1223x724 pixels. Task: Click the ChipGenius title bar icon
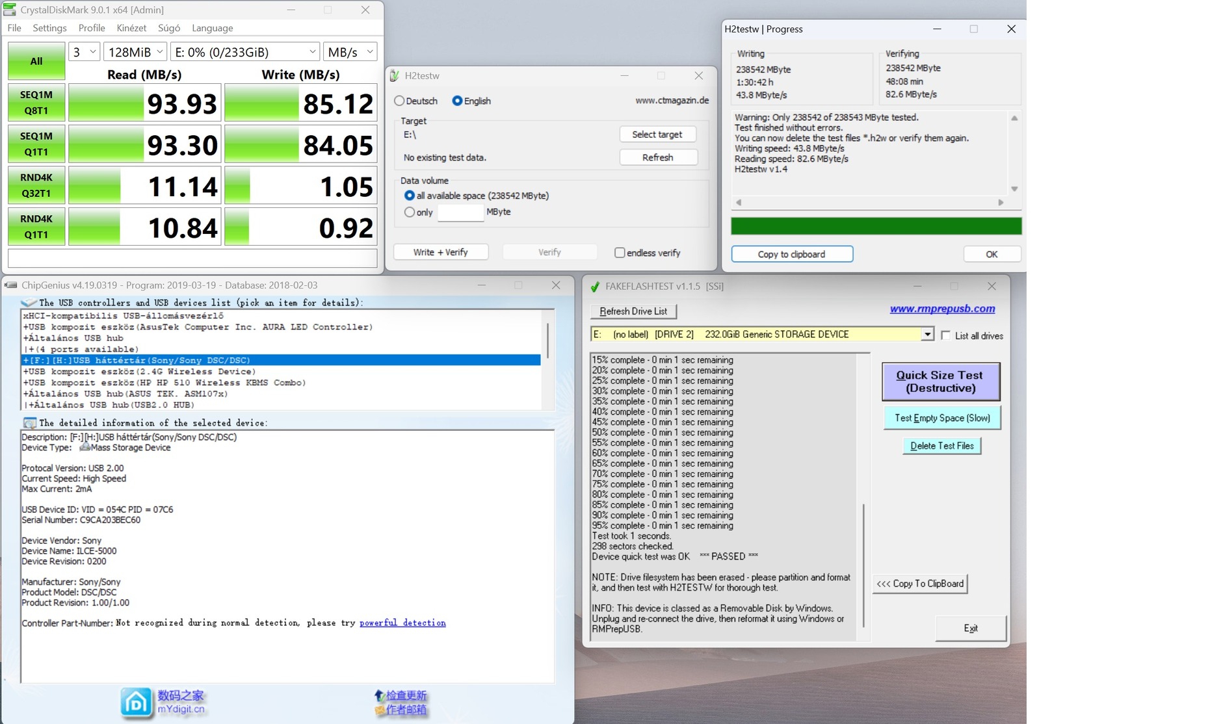tap(10, 285)
